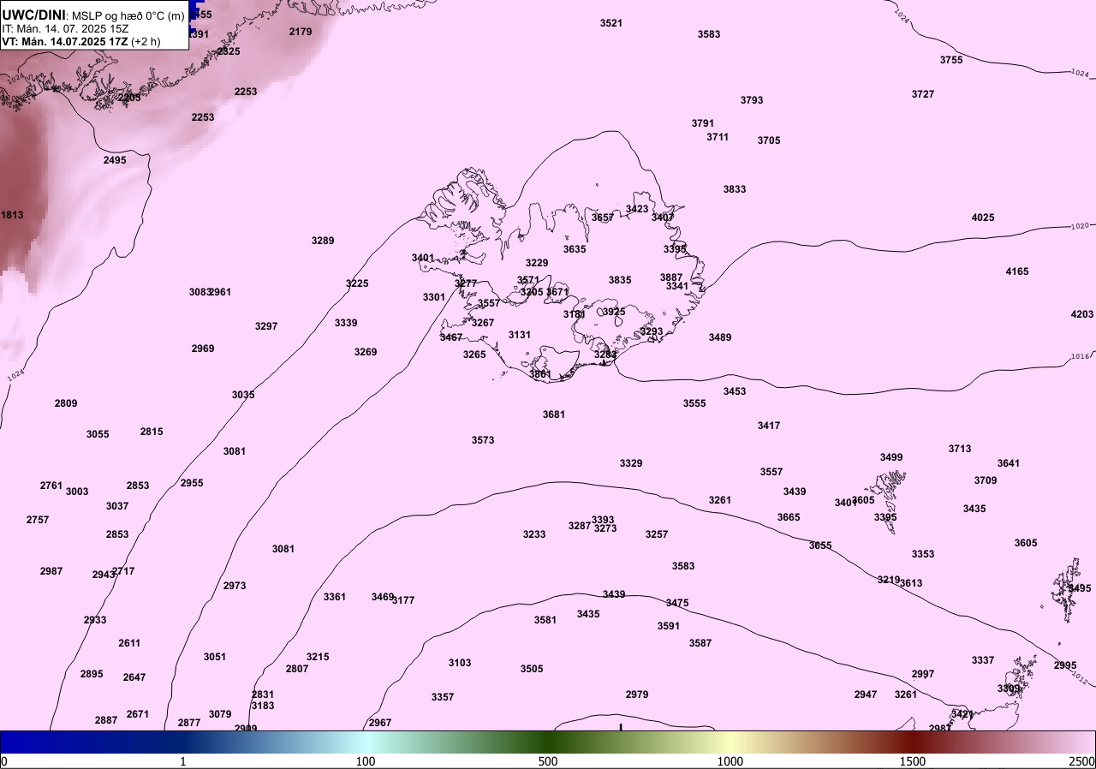The width and height of the screenshot is (1096, 769).
Task: Click the 3297 height value
Action: (x=266, y=326)
